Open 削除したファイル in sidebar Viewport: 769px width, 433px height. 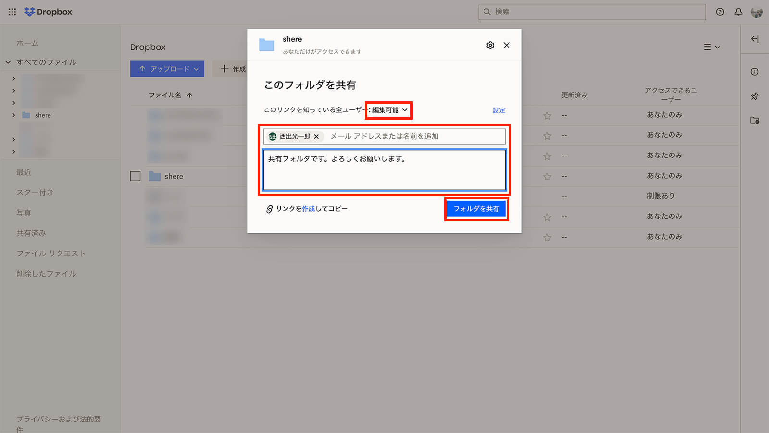tap(46, 274)
